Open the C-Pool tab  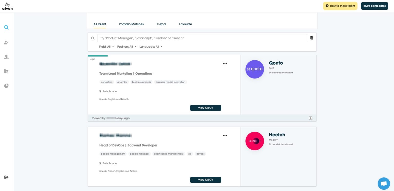pyautogui.click(x=161, y=24)
